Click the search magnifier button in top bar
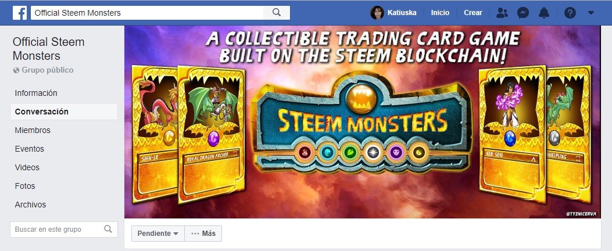The width and height of the screenshot is (612, 251). pyautogui.click(x=277, y=12)
